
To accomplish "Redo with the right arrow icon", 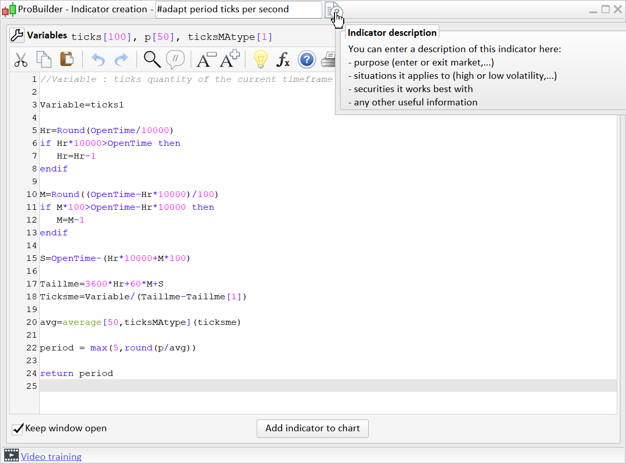I will (121, 60).
